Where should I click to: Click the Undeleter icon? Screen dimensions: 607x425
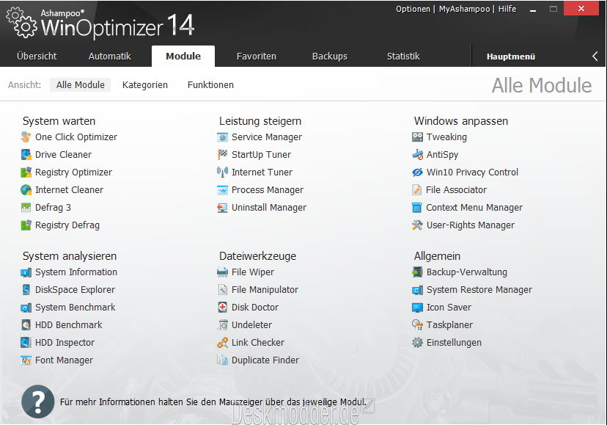tap(222, 325)
